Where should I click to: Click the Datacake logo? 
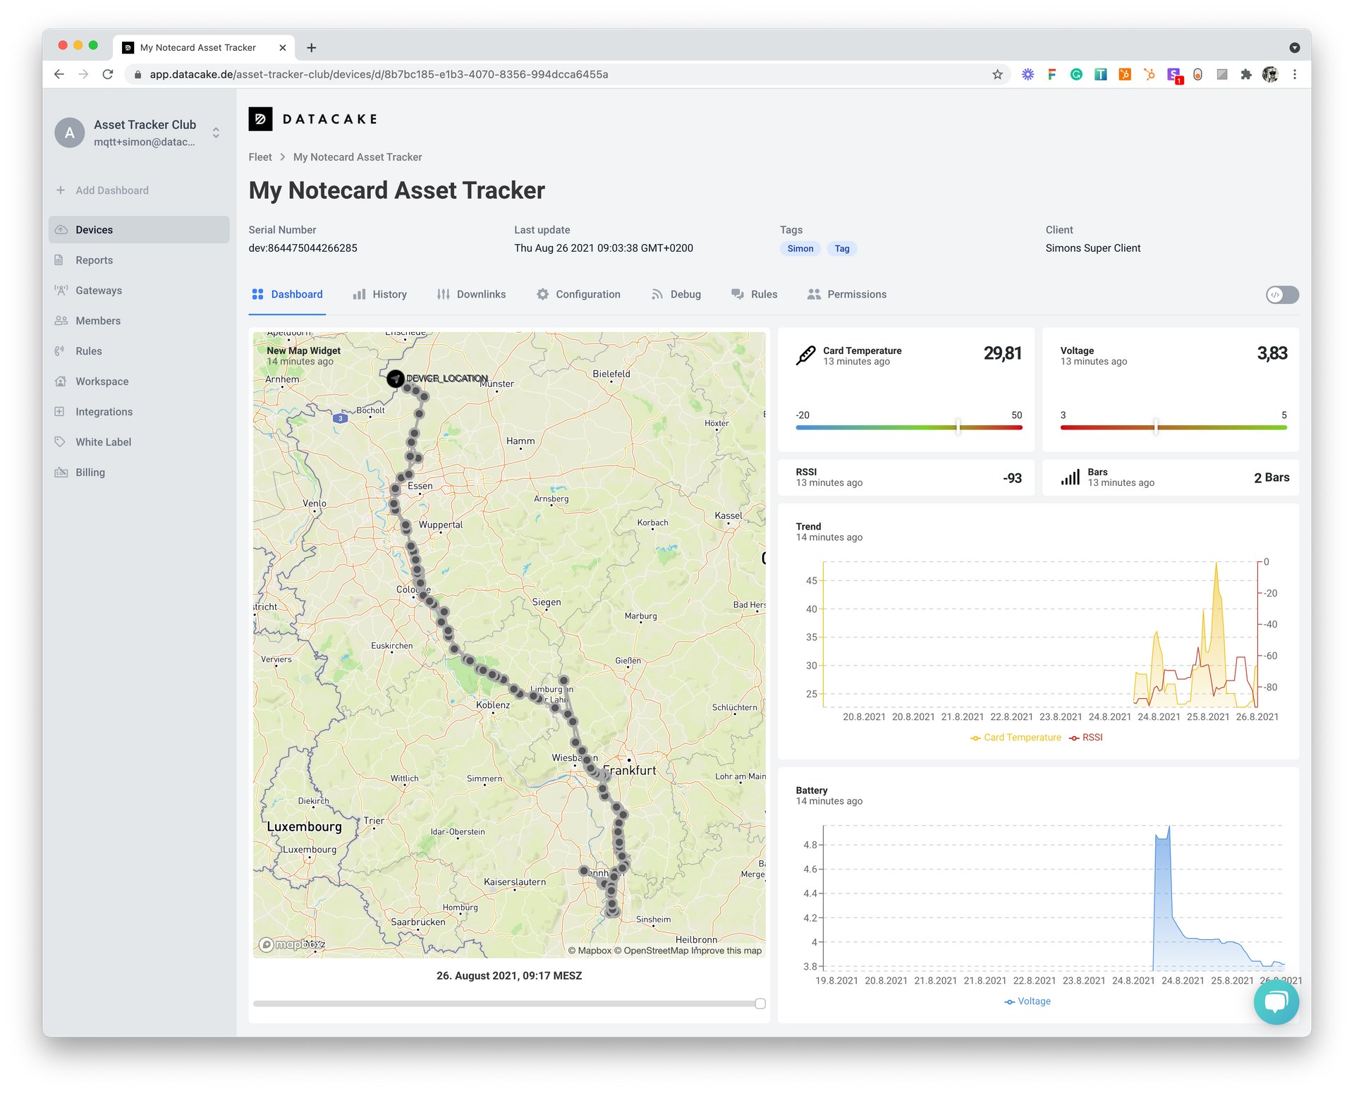point(313,119)
